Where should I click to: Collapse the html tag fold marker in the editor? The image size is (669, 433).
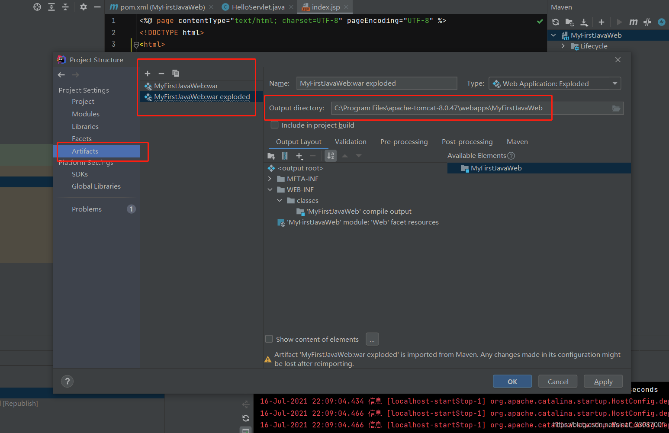[x=136, y=44]
